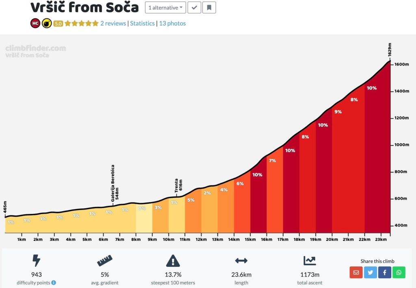416x288 pixels.
Task: Share this climb on WhatsApp
Action: [x=399, y=272]
